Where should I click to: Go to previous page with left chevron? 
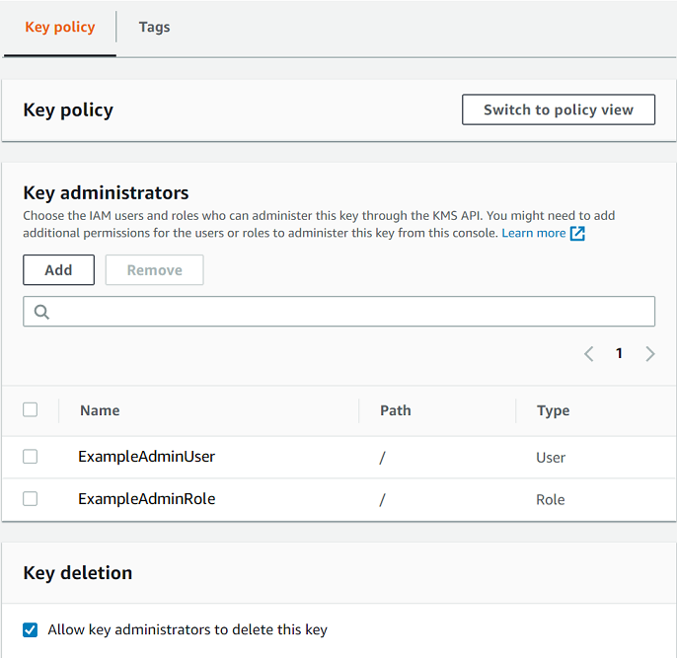(588, 354)
